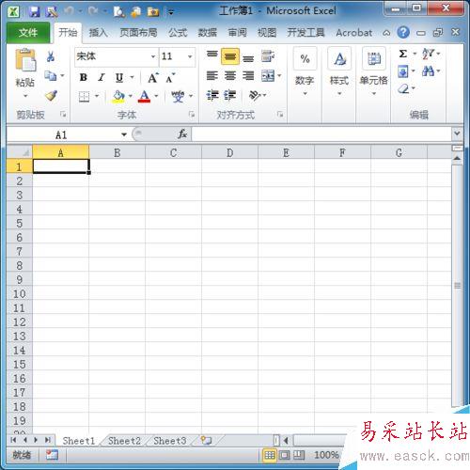Open the 字体 dialog launcher
Screen dimensions: 470x470
click(x=192, y=115)
